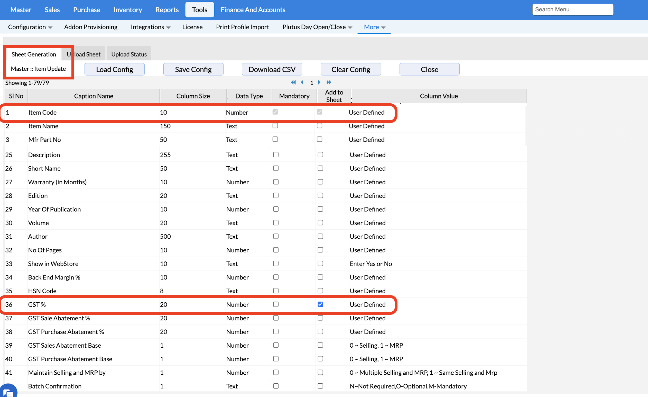The width and height of the screenshot is (648, 397).
Task: Uncheck Add to Sheet for GST %
Action: click(x=320, y=304)
